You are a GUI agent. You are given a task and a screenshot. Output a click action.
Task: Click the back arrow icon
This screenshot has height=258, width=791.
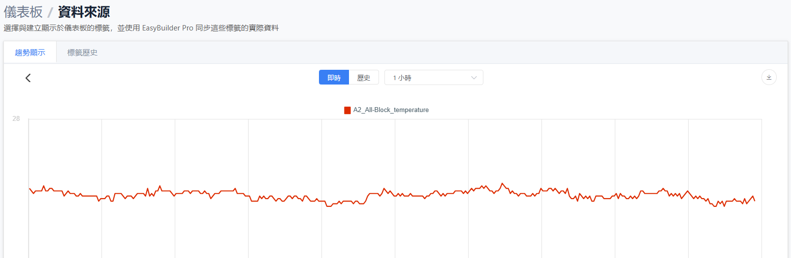(28, 78)
